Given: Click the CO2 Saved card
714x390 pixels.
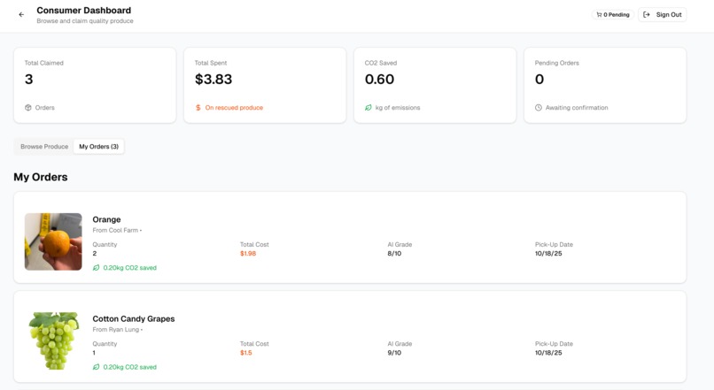Looking at the screenshot, I should pos(435,86).
